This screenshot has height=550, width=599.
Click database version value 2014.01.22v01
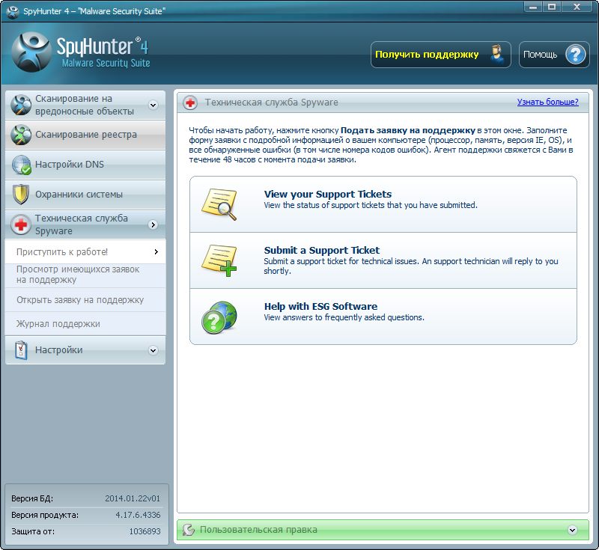[x=133, y=498]
